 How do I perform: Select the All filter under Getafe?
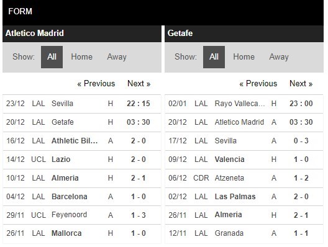[214, 57]
